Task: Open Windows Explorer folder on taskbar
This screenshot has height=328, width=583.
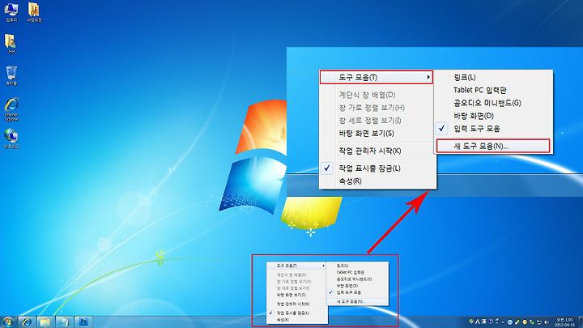Action: 45,322
